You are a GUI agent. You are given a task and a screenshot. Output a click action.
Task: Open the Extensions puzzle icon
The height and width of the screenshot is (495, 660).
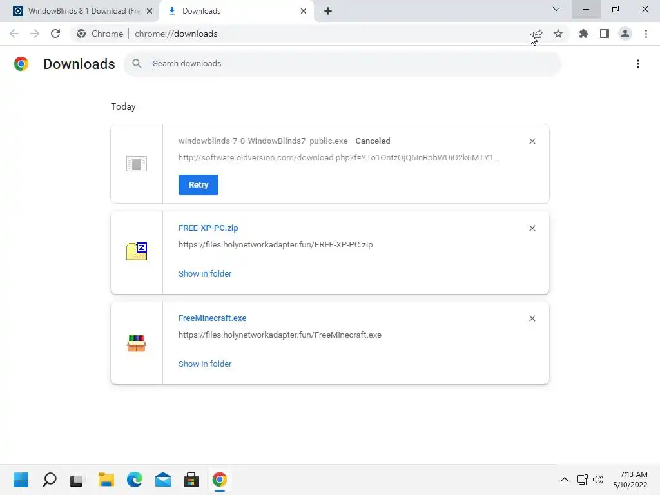click(584, 34)
